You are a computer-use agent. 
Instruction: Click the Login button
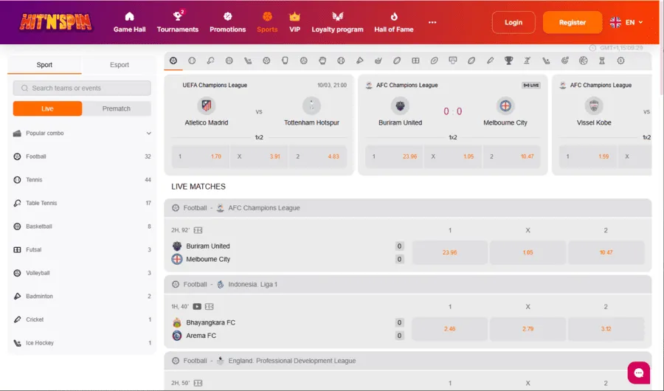pyautogui.click(x=513, y=22)
